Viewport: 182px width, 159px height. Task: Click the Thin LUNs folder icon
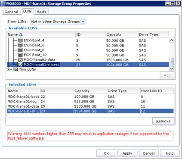(x=15, y=69)
